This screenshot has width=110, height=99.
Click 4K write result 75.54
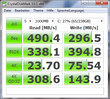click(x=84, y=65)
